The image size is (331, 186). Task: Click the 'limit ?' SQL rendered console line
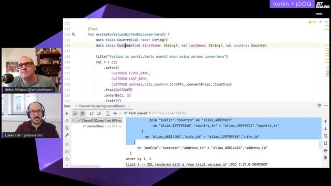(x=197, y=164)
